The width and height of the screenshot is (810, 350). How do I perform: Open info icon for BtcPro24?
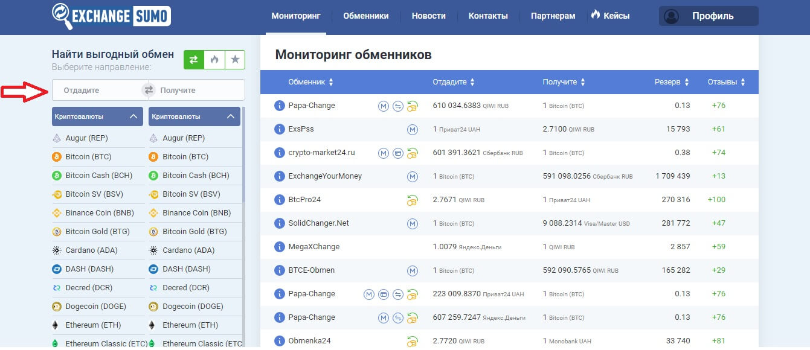[279, 200]
